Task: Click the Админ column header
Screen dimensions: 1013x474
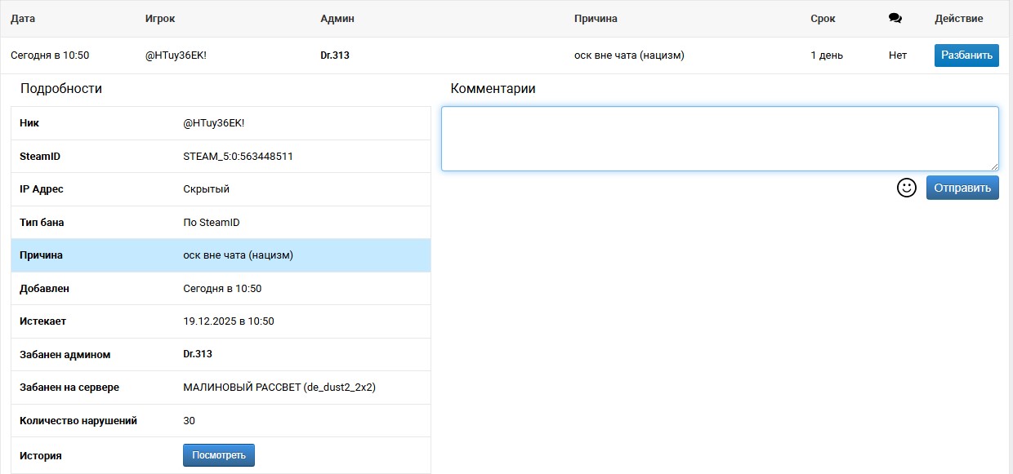Action: pos(337,19)
